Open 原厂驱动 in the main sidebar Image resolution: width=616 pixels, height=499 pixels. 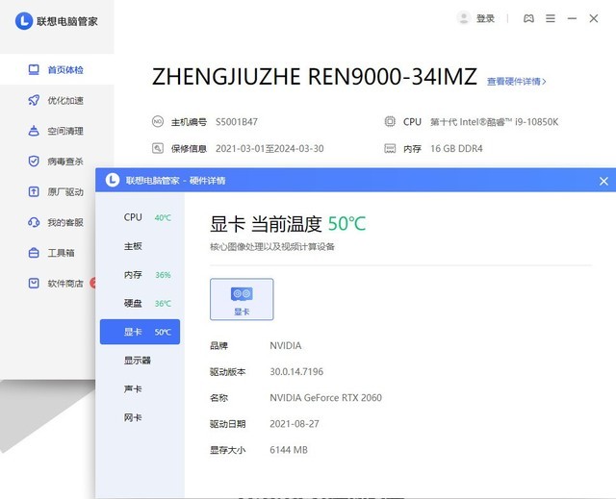pyautogui.click(x=48, y=192)
